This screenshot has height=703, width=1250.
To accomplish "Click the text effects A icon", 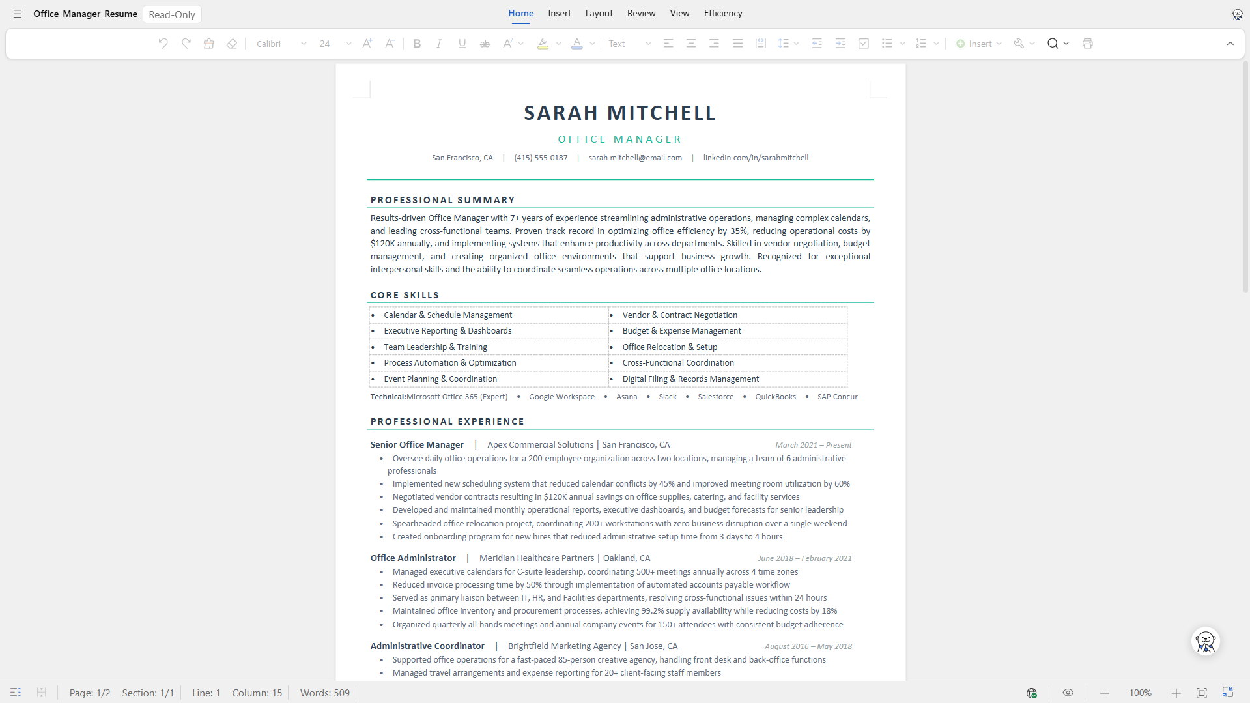I will [507, 44].
